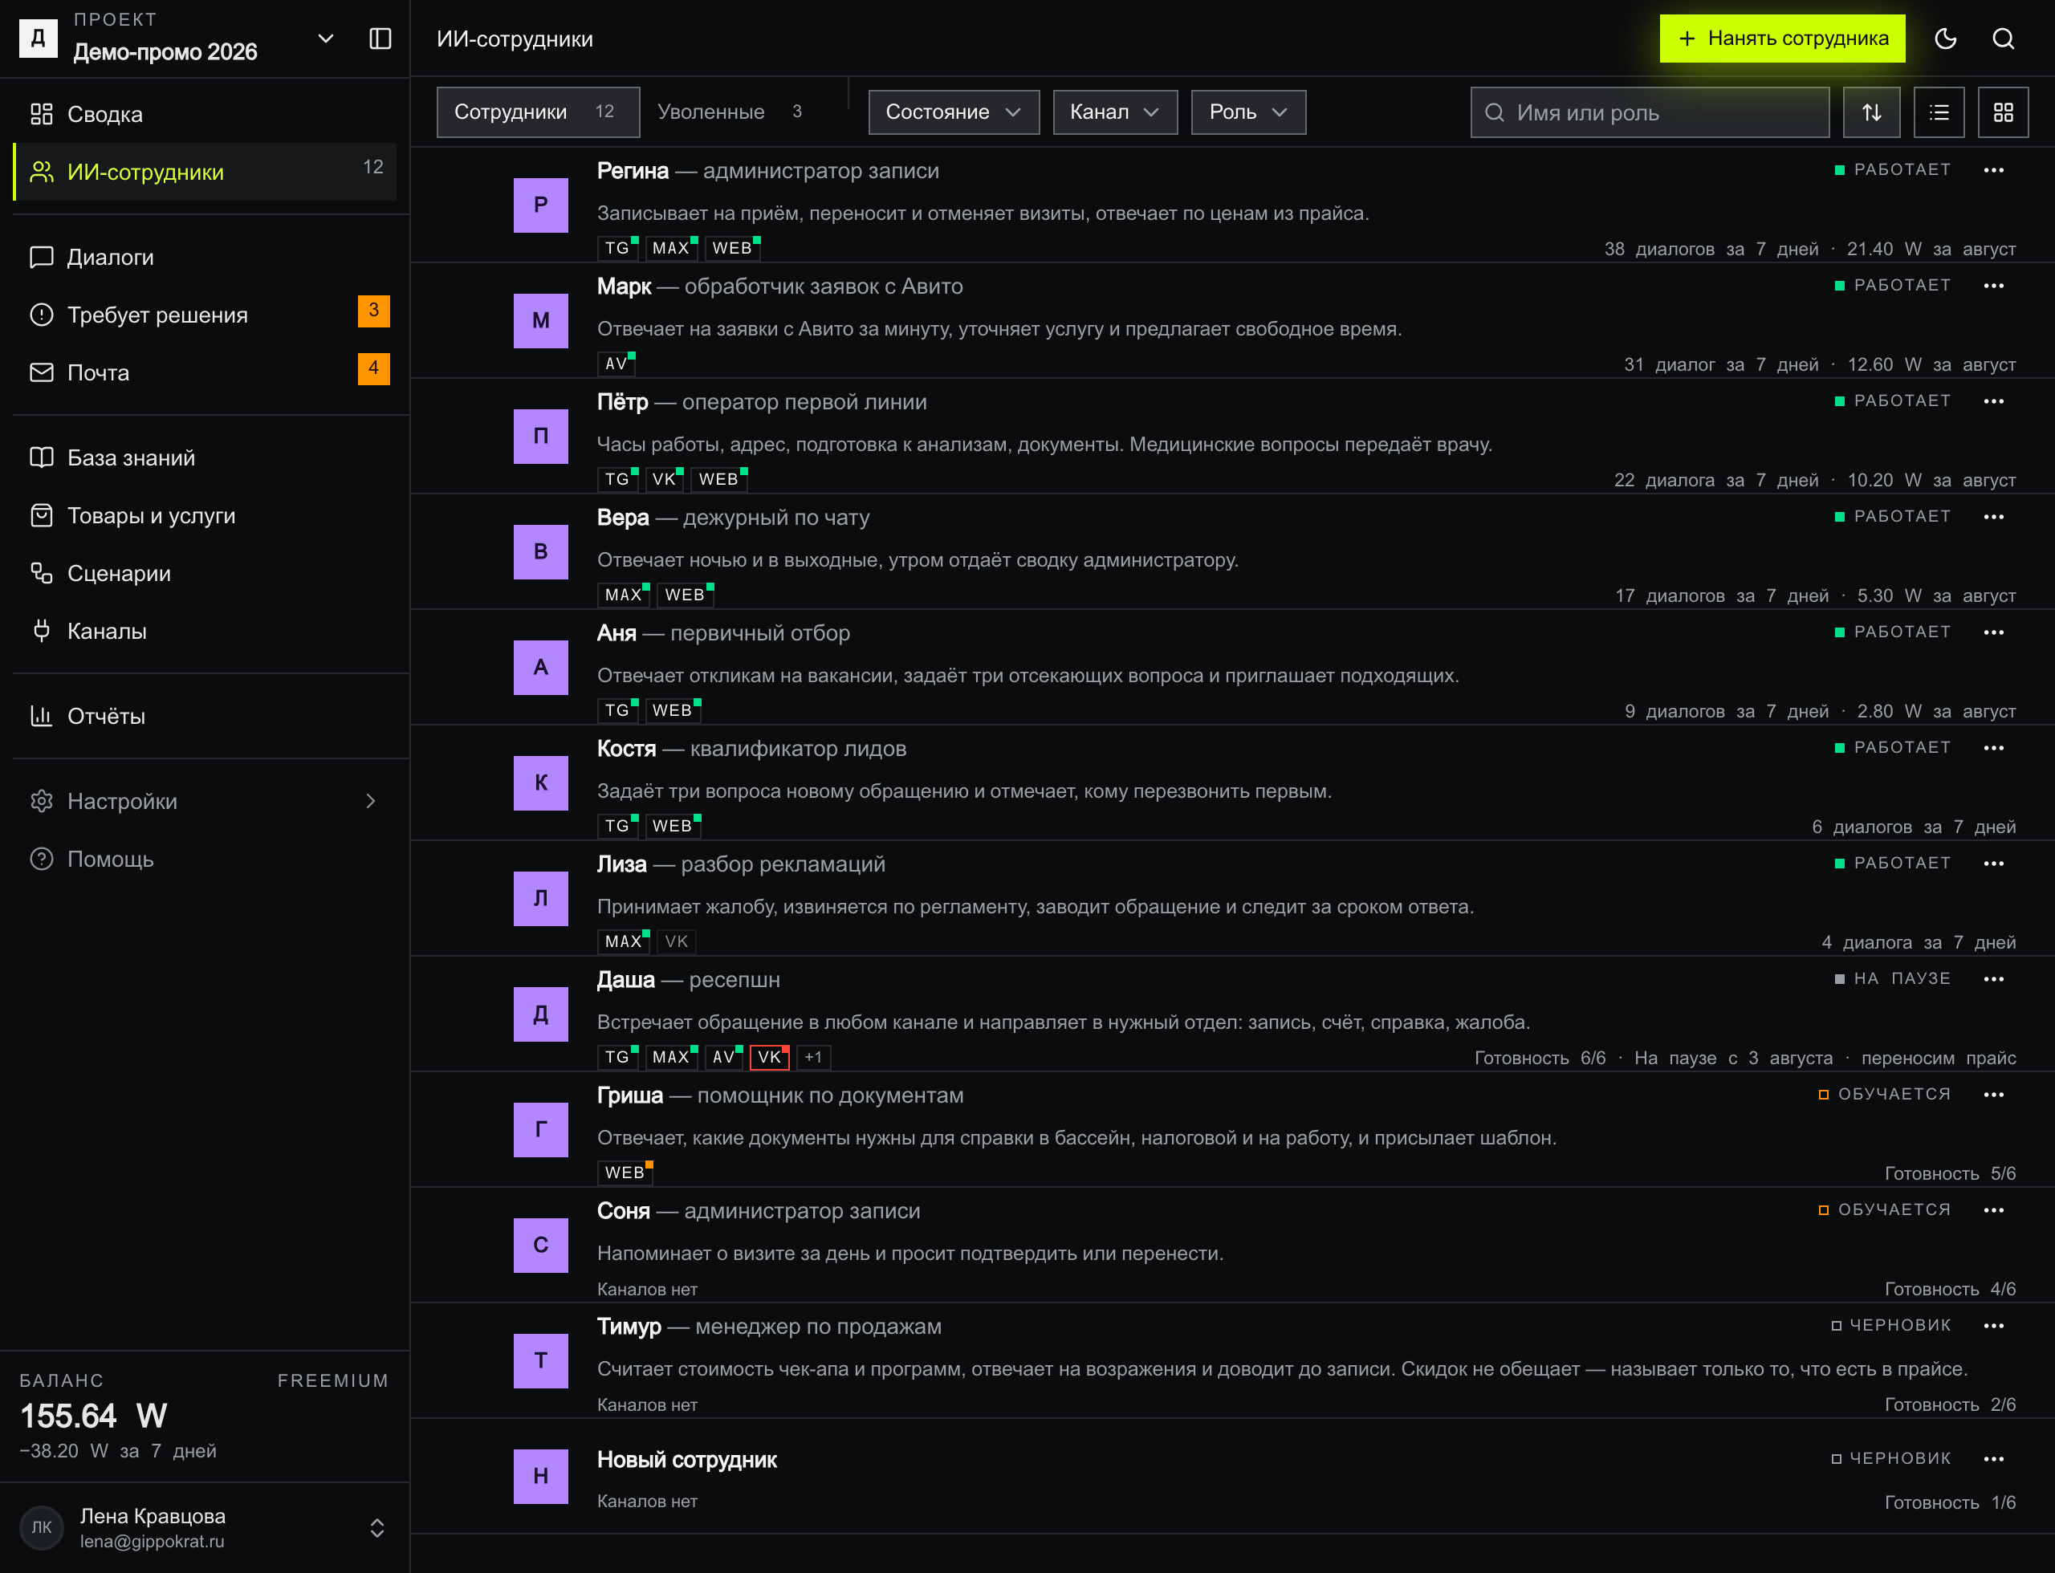This screenshot has height=1573, width=2055.
Task: Open Сводка dashboard in sidebar
Action: pos(205,114)
